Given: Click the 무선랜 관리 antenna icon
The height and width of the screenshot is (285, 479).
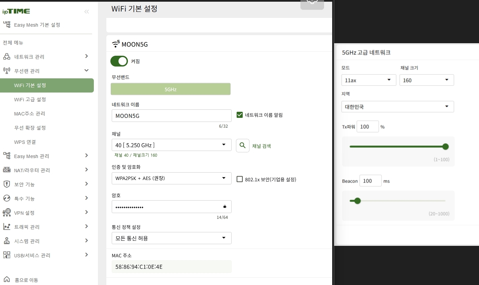Looking at the screenshot, I should [x=7, y=71].
